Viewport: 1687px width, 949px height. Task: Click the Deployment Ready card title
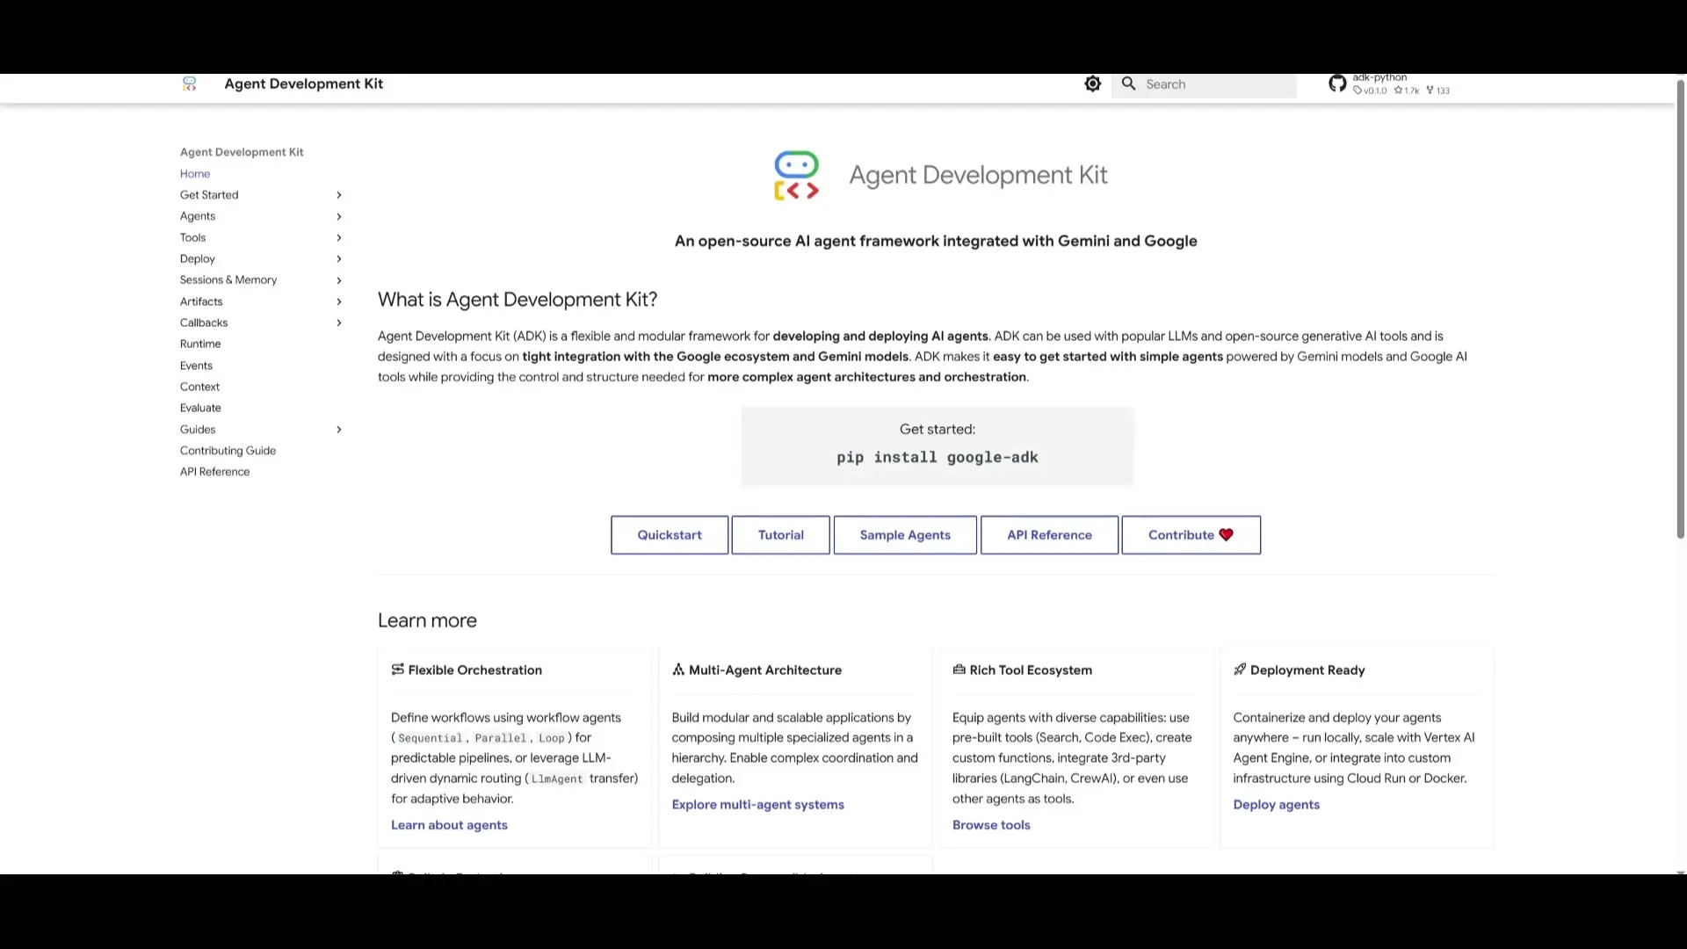(x=1307, y=670)
